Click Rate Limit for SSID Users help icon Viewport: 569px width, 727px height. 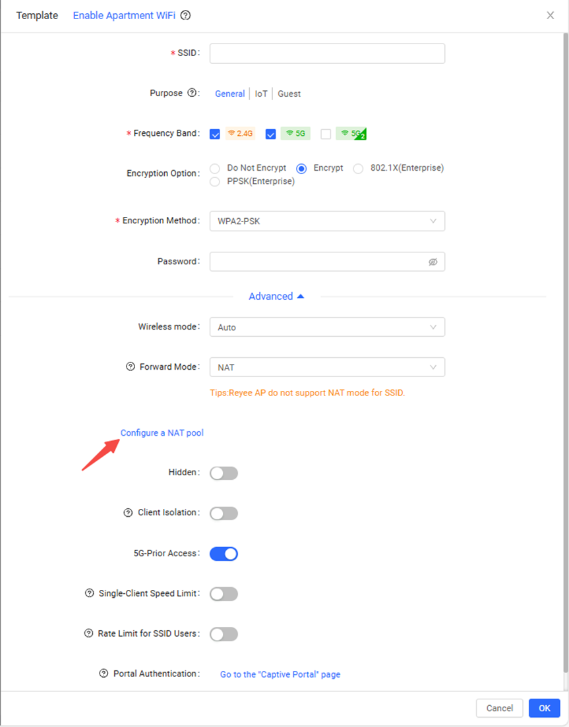click(88, 633)
